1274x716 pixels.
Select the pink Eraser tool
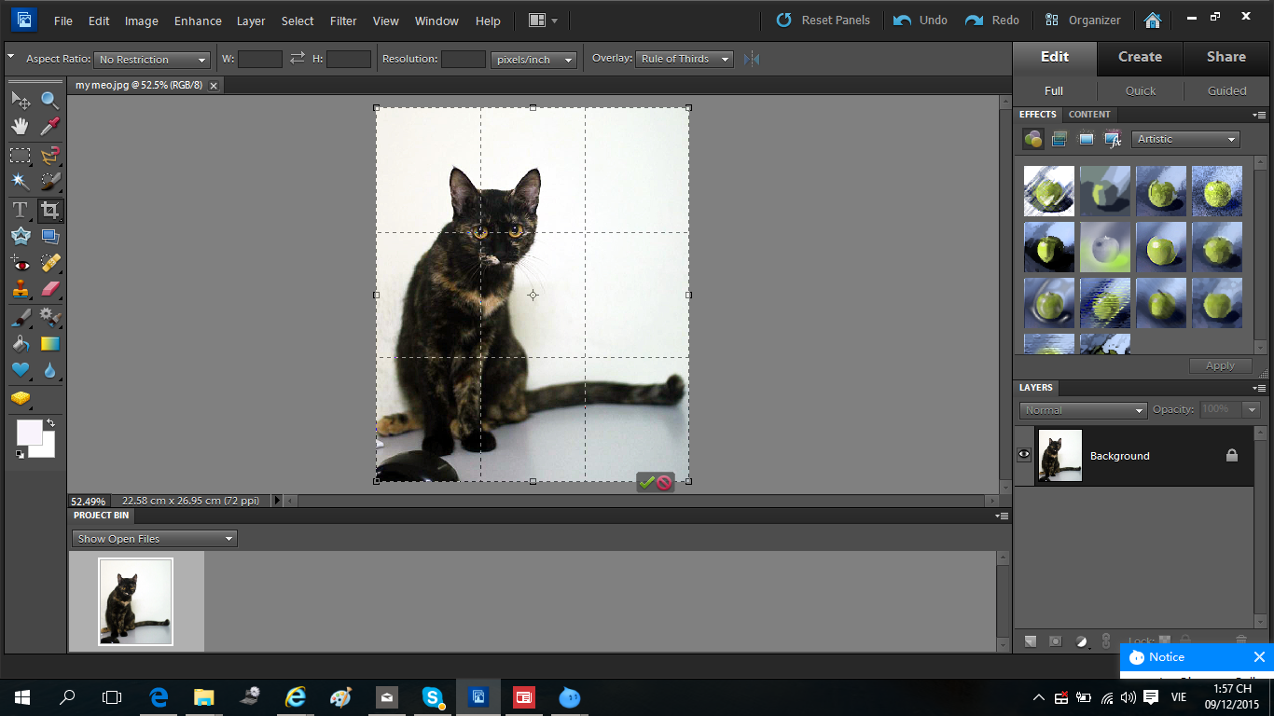49,290
